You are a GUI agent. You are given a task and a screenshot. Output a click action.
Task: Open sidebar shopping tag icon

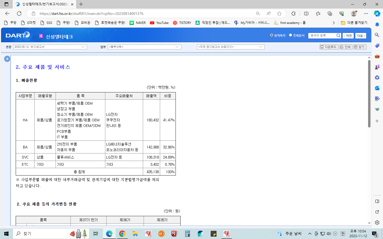point(377,46)
